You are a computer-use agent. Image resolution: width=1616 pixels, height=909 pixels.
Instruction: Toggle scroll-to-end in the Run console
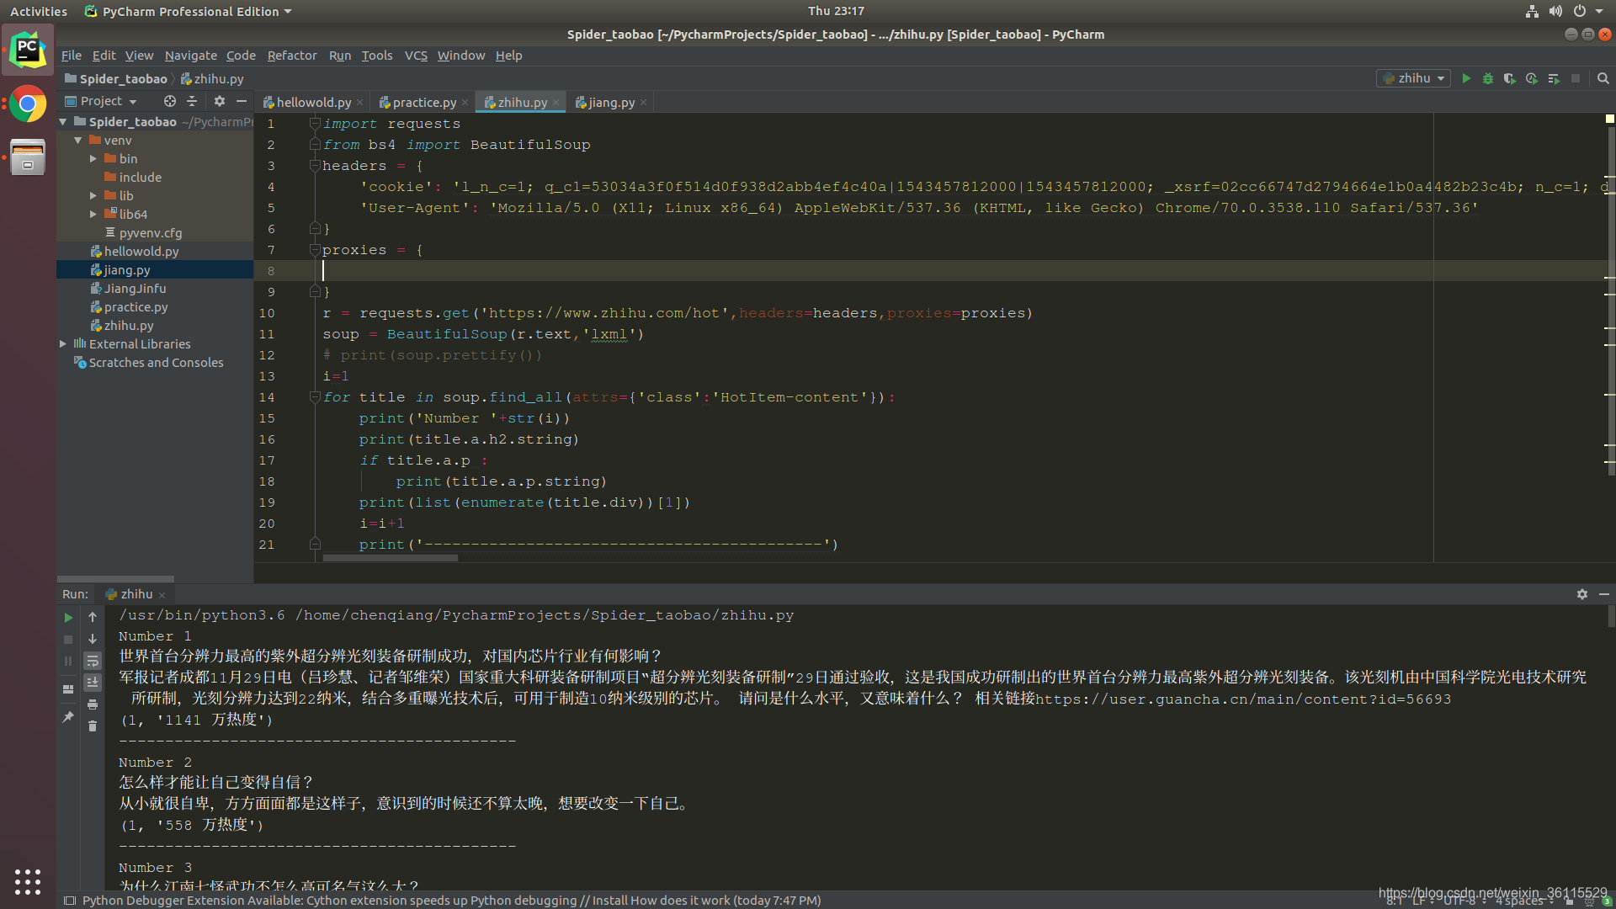pyautogui.click(x=93, y=683)
